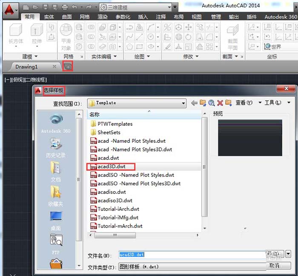Click 桌面 in the dialog places sidebar

pos(56,221)
